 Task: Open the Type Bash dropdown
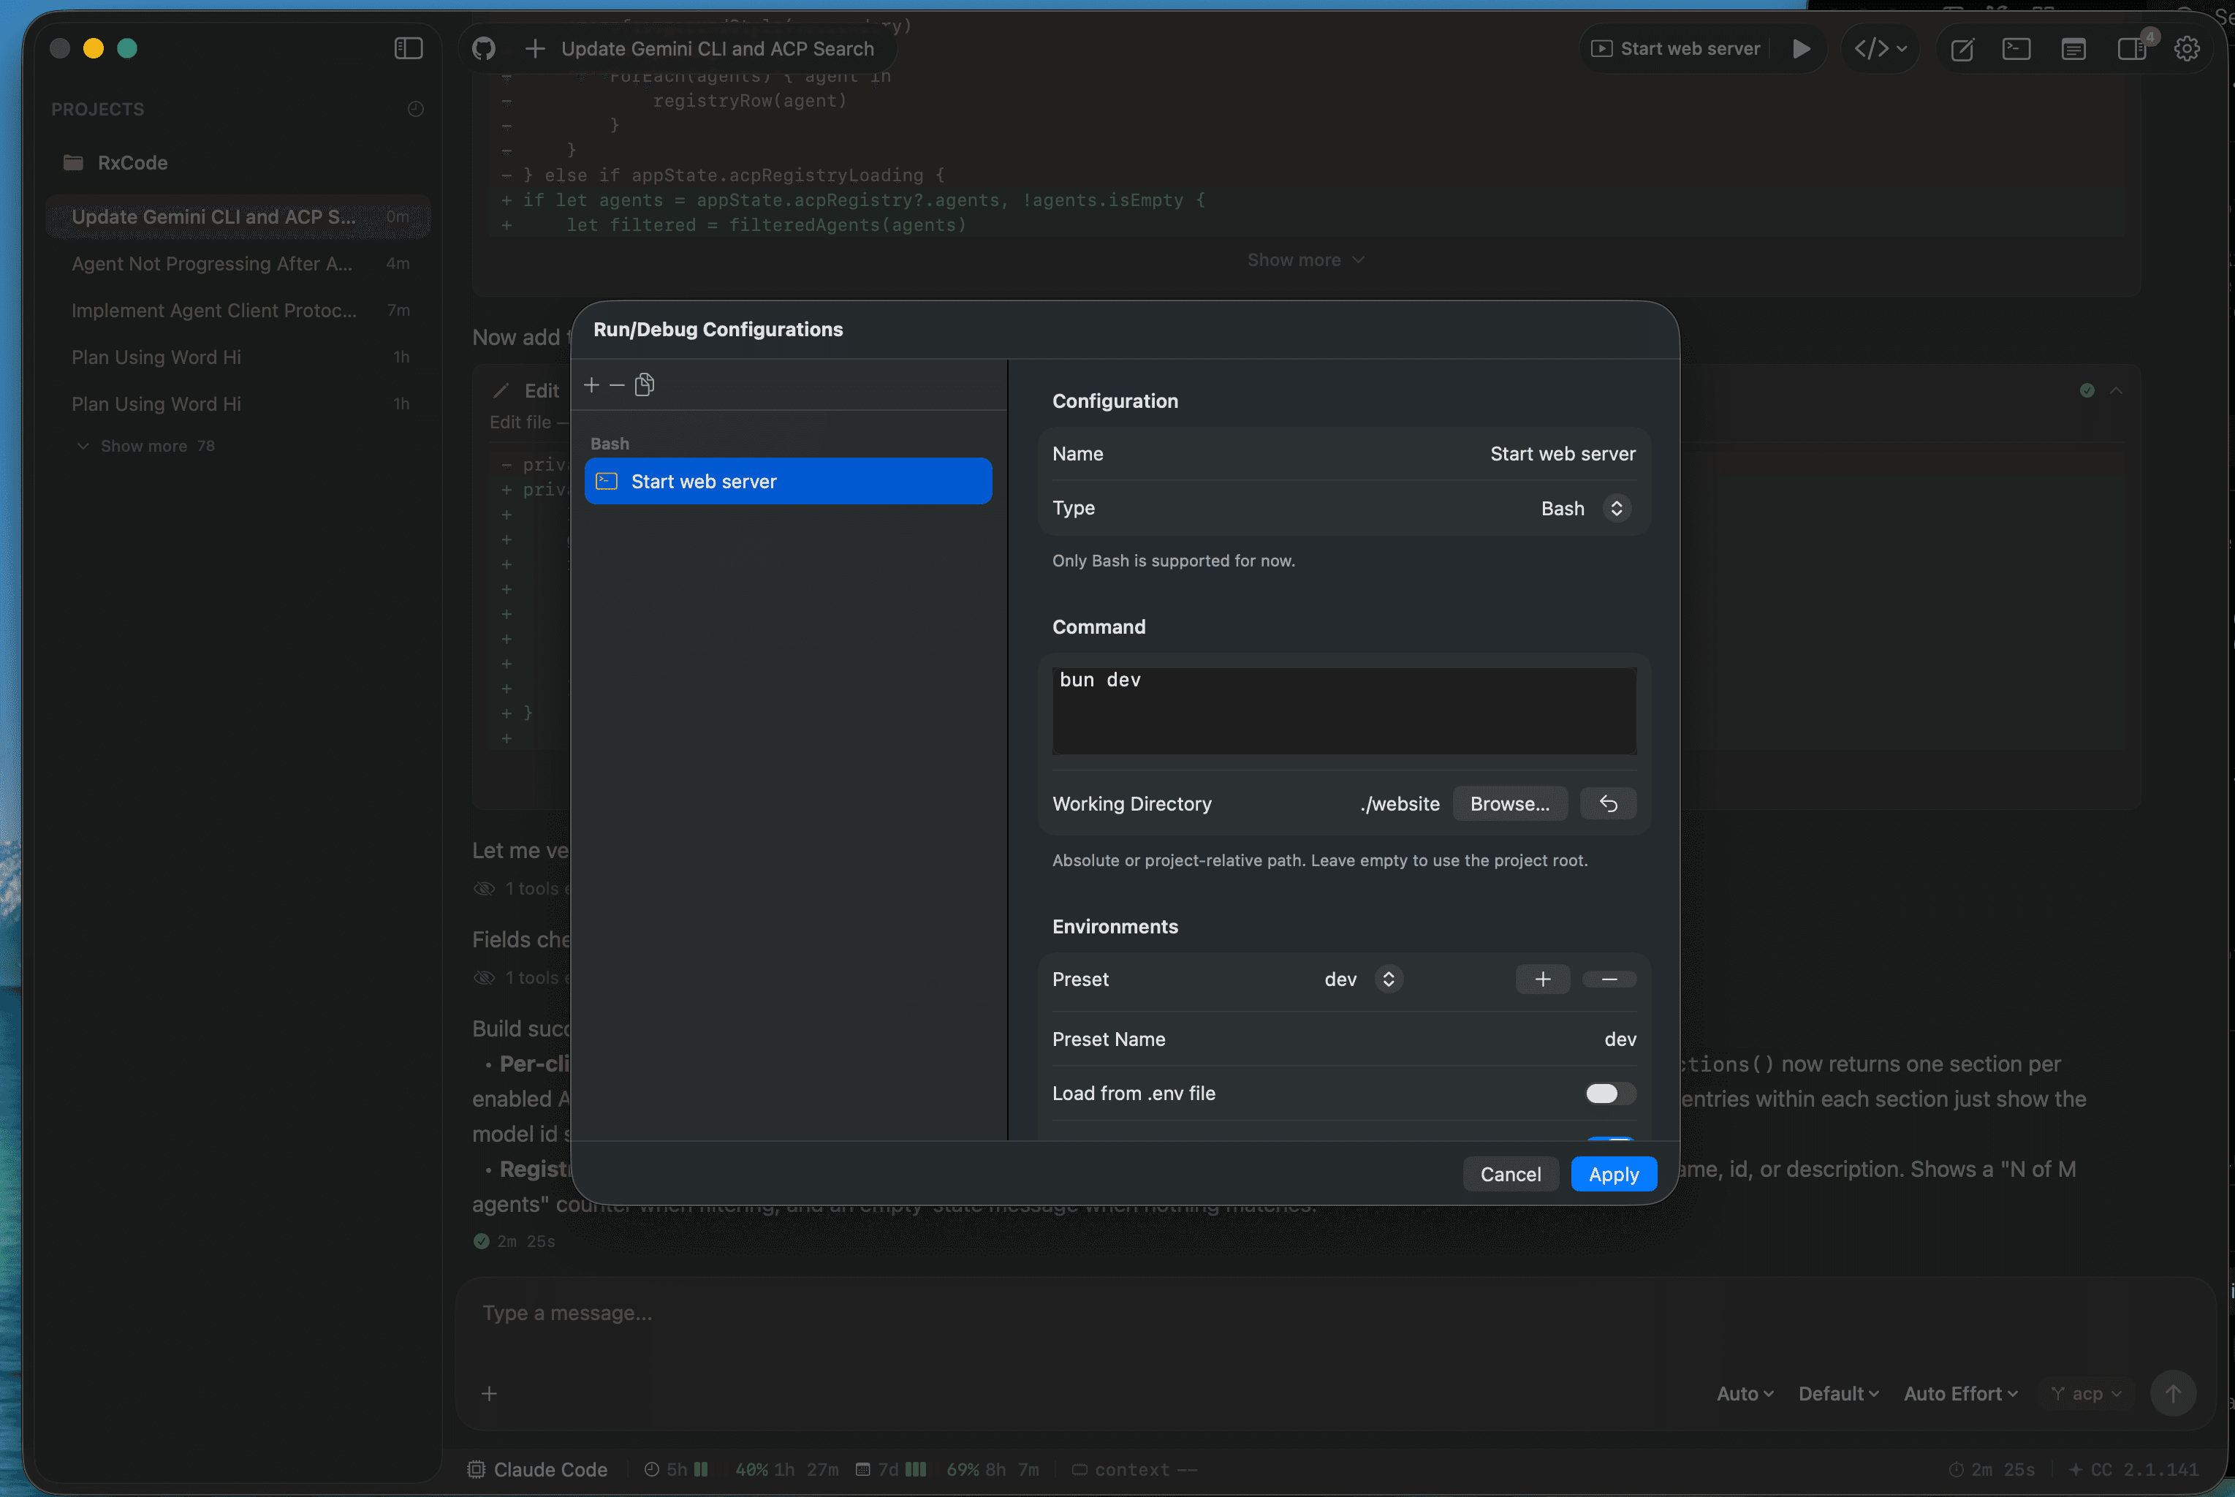coord(1584,508)
